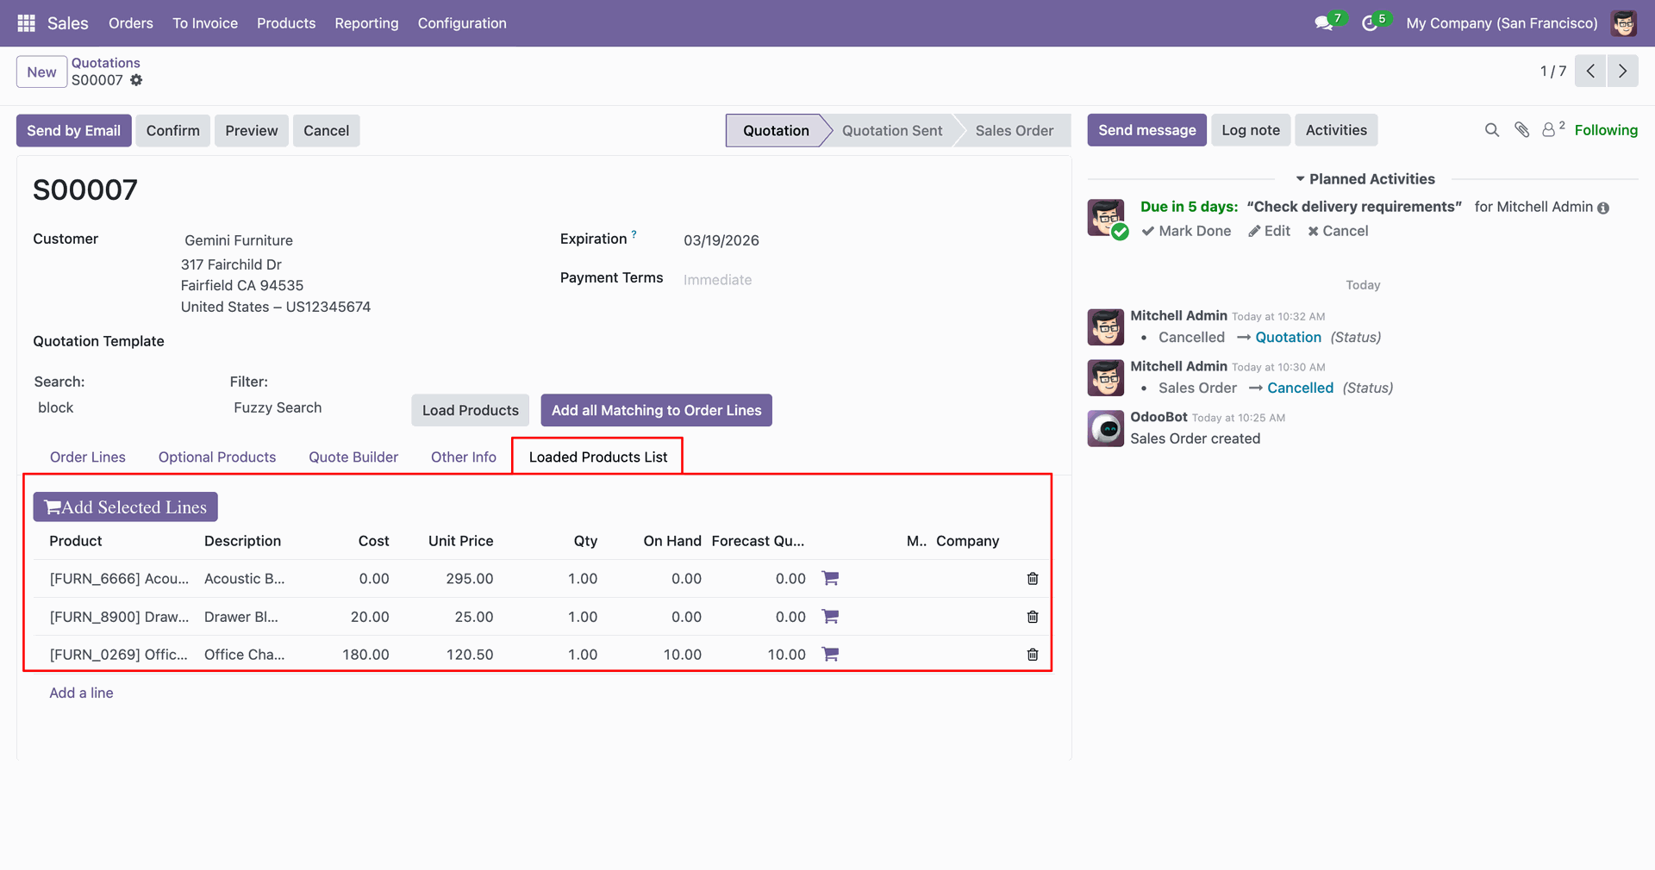This screenshot has width=1655, height=870.
Task: Click the Add a line link
Action: (81, 693)
